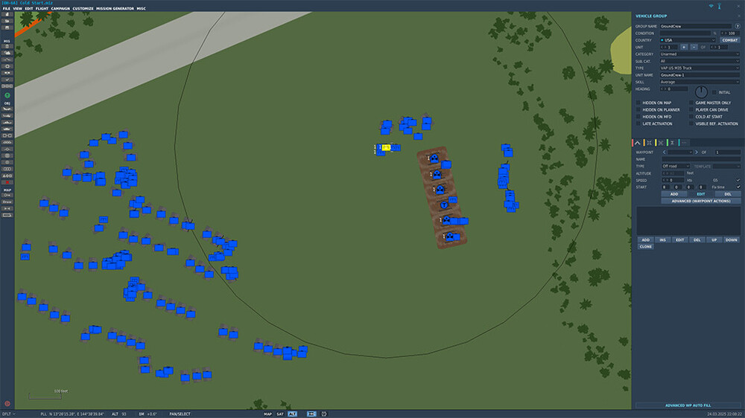Select the ground vehicle group icon under OBJ
745x418 pixels.
click(x=7, y=129)
